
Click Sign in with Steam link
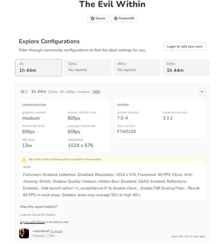coord(32,222)
